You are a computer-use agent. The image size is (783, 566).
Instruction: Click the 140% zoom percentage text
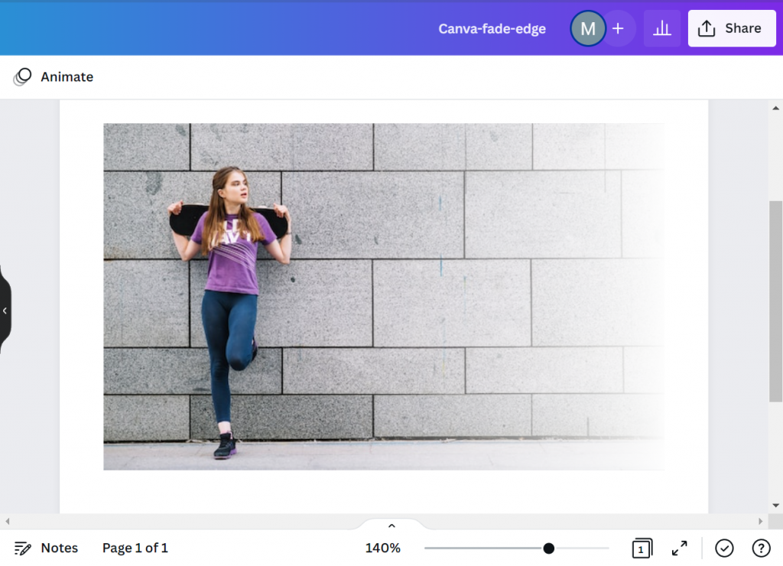pos(382,548)
